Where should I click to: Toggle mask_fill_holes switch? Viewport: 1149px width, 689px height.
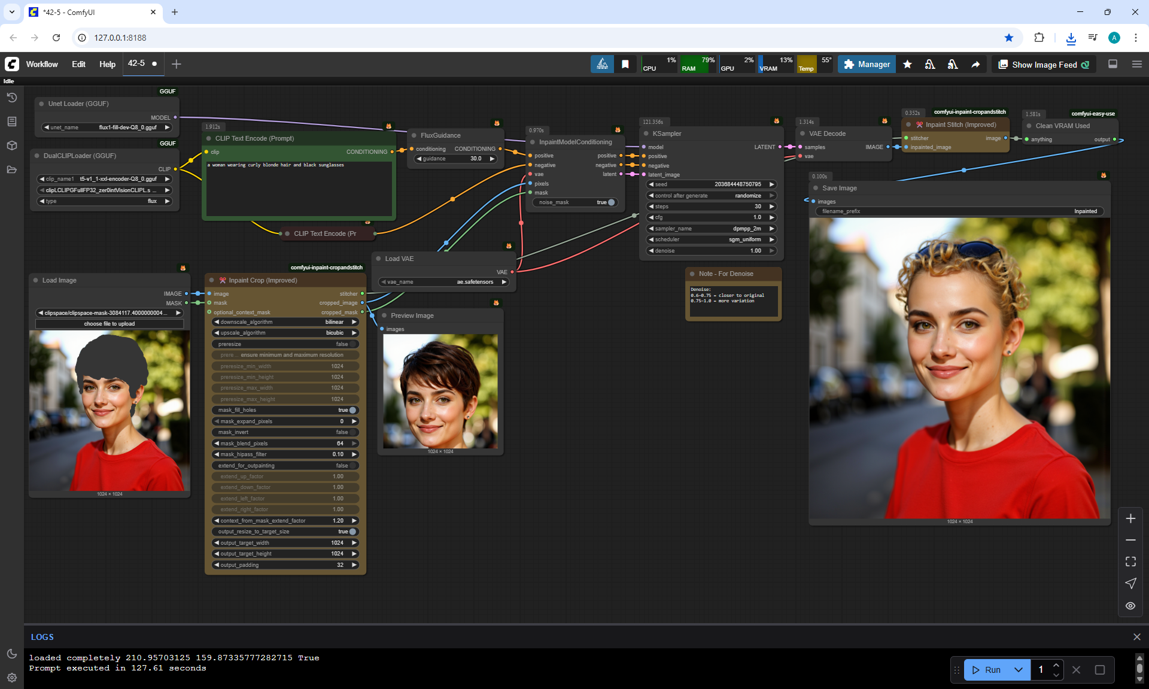click(x=352, y=410)
